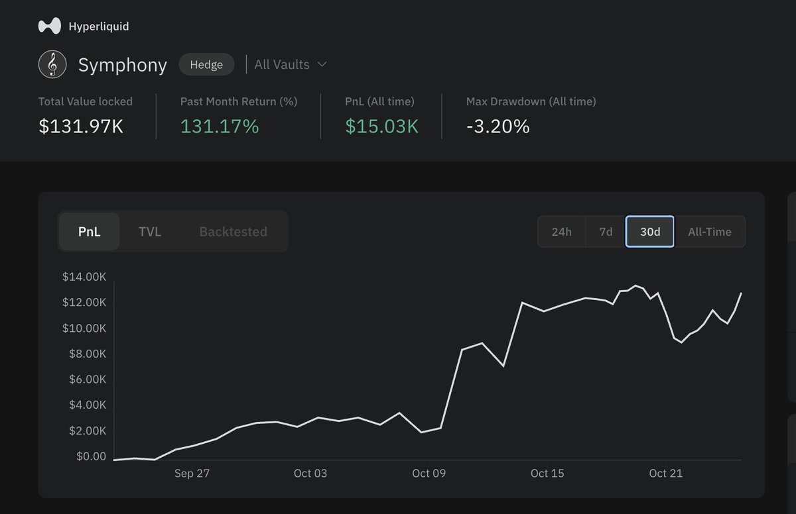This screenshot has width=796, height=514.
Task: Click the 131.17% past month return
Action: pos(220,126)
